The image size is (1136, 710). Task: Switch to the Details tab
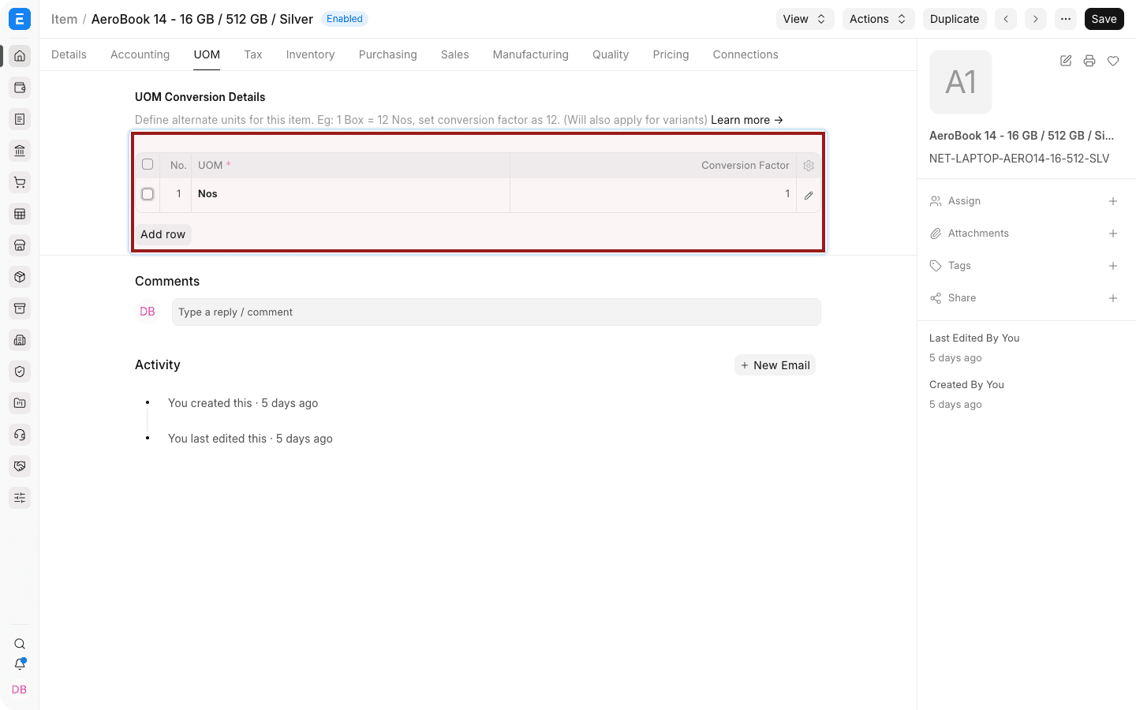69,54
